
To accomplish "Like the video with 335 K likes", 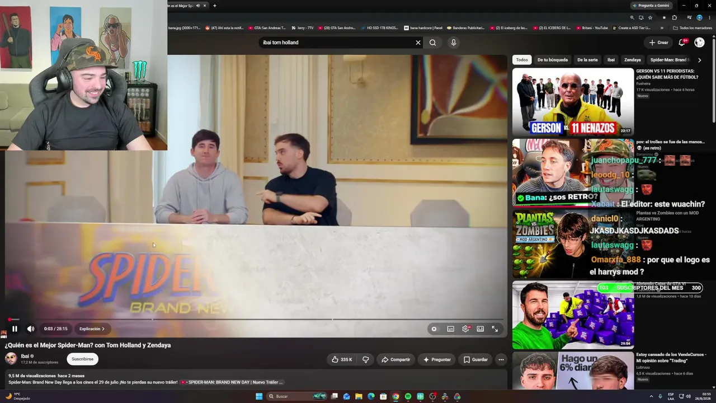I will pos(342,359).
